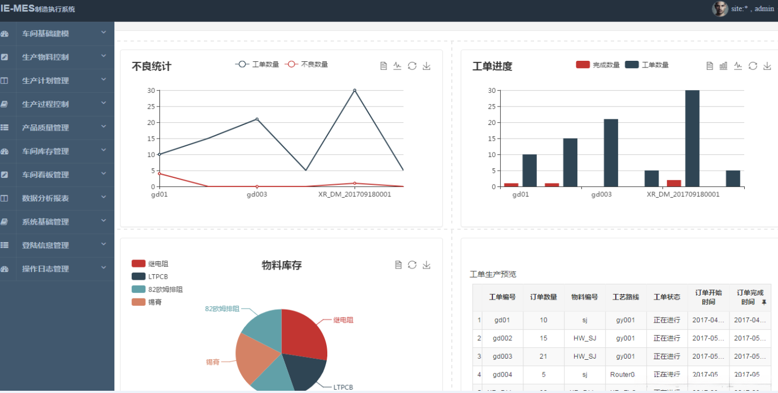Click Router0 cell in gd004 row
This screenshot has width=778, height=393.
pyautogui.click(x=626, y=374)
